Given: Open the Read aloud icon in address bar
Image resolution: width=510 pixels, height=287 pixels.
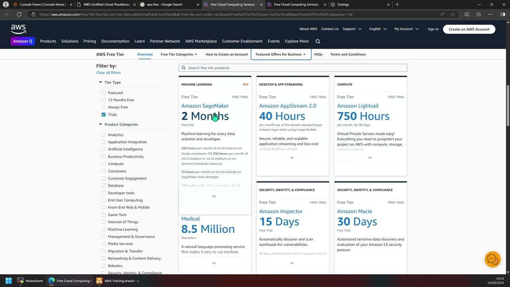Looking at the screenshot, I should tap(442, 14).
